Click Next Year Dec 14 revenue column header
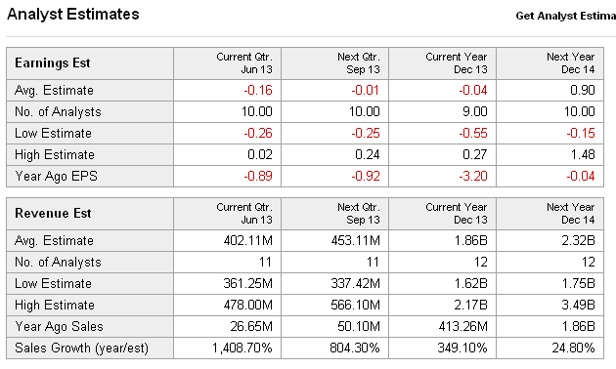The height and width of the screenshot is (369, 616). click(550, 214)
